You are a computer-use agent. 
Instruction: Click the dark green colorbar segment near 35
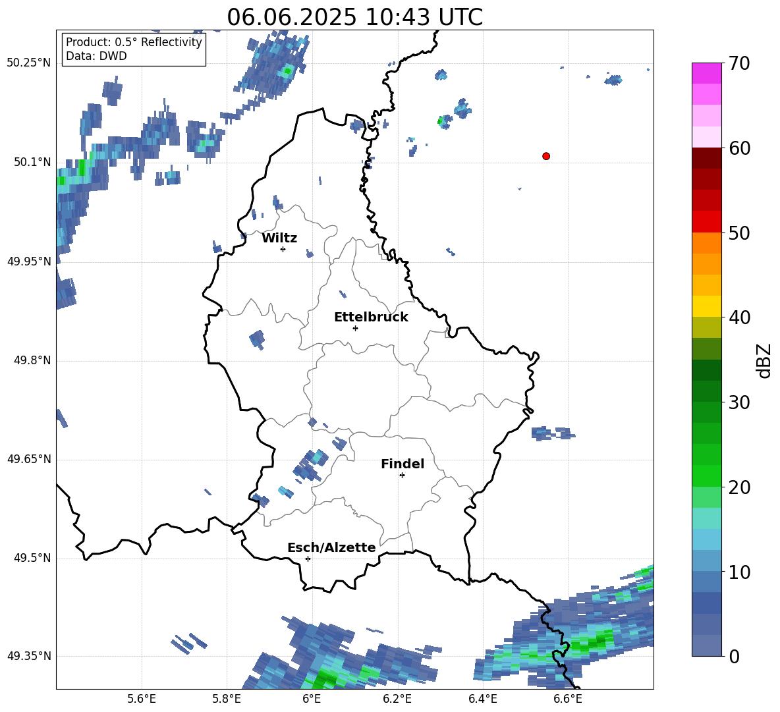click(x=707, y=370)
